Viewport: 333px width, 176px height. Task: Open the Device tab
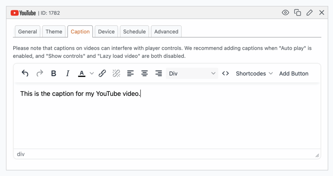(106, 32)
